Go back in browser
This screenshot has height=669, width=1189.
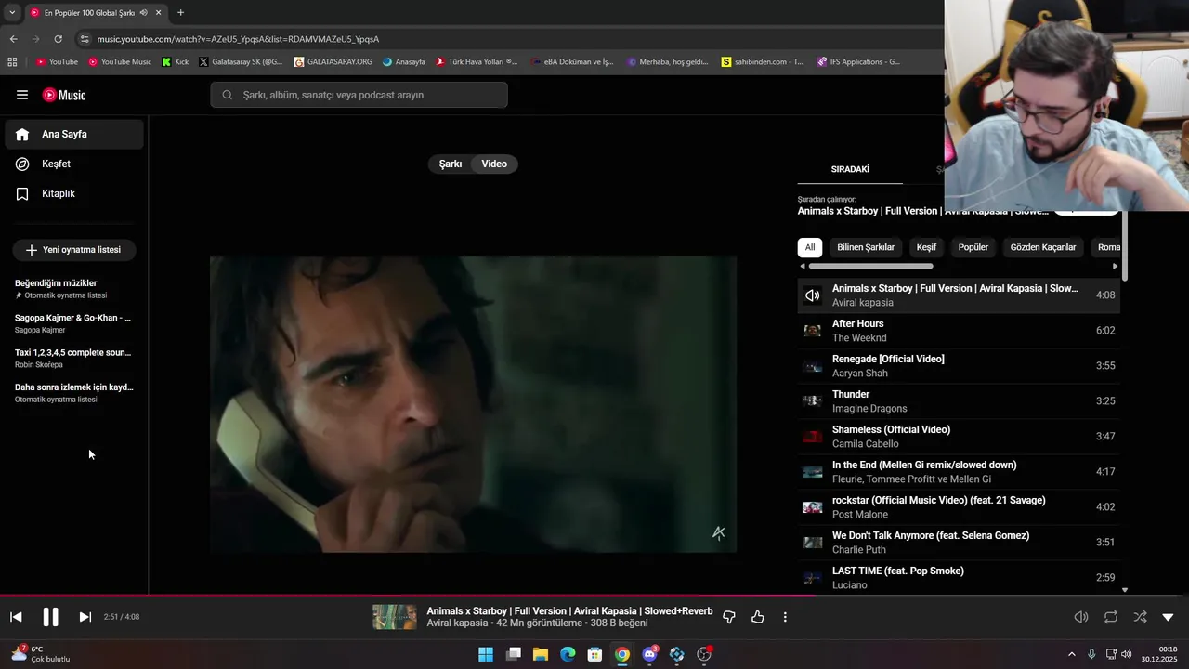13,39
